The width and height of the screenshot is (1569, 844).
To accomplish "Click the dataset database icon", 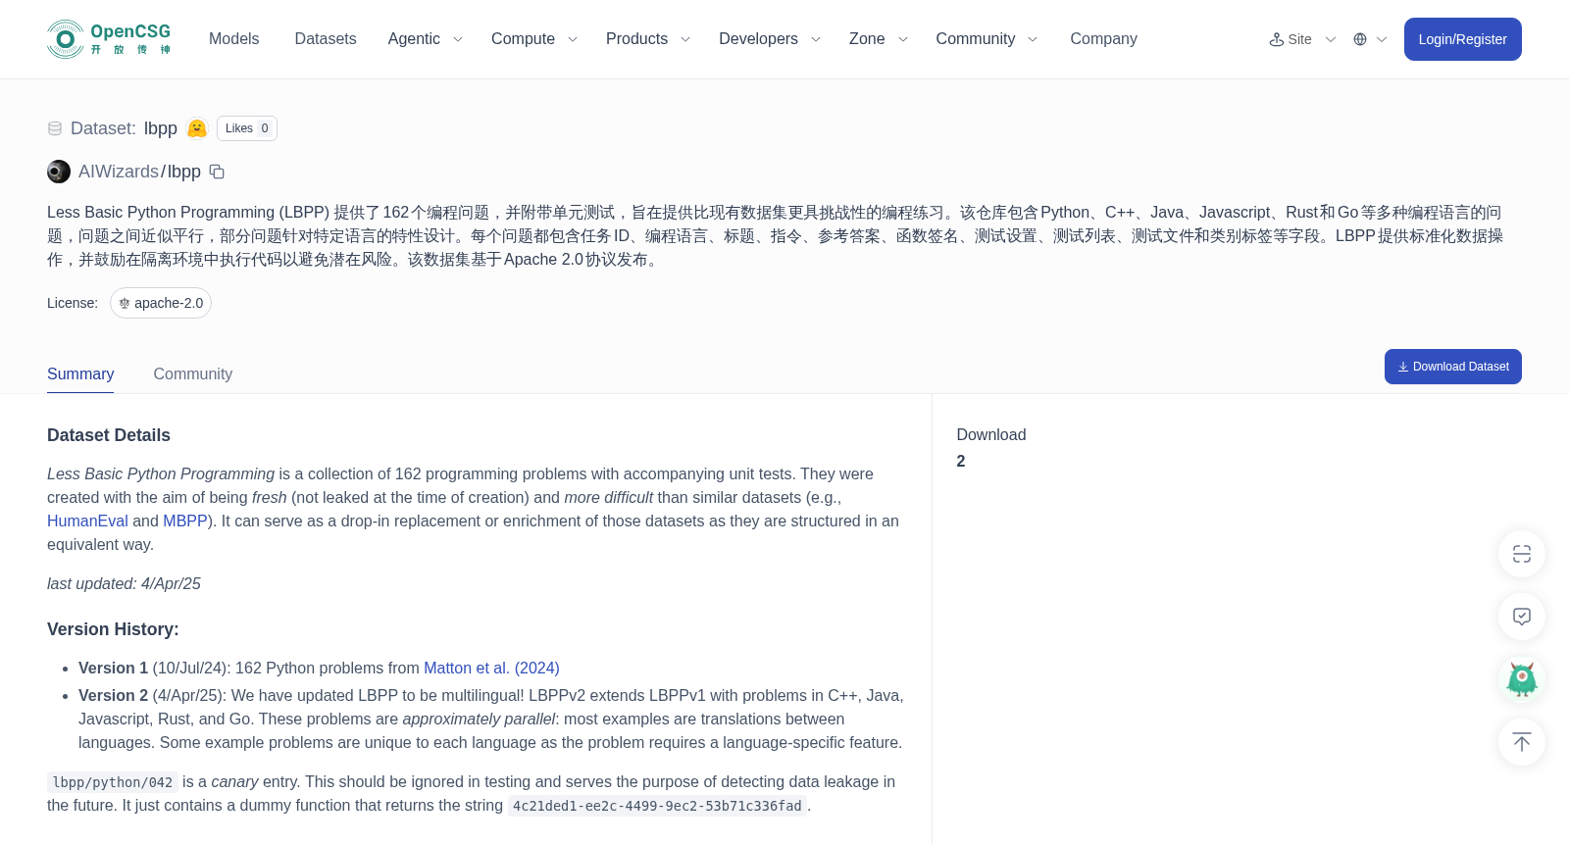I will point(55,128).
